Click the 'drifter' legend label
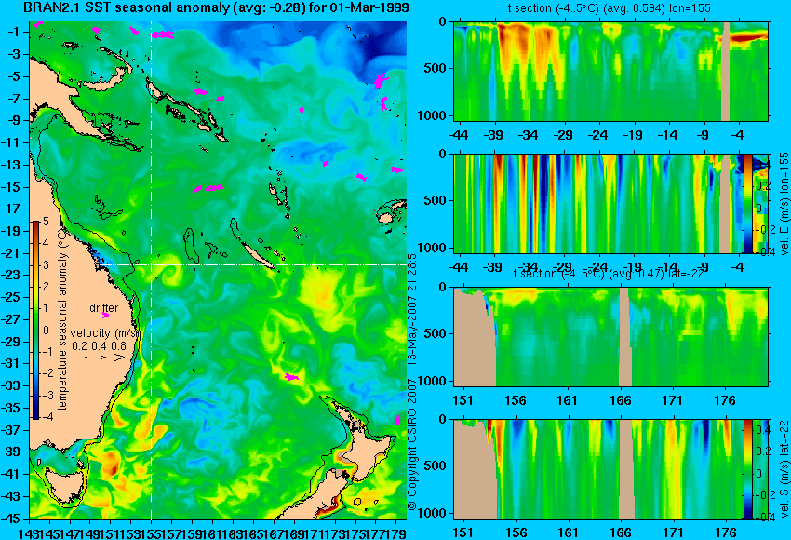This screenshot has width=791, height=540. tap(104, 307)
